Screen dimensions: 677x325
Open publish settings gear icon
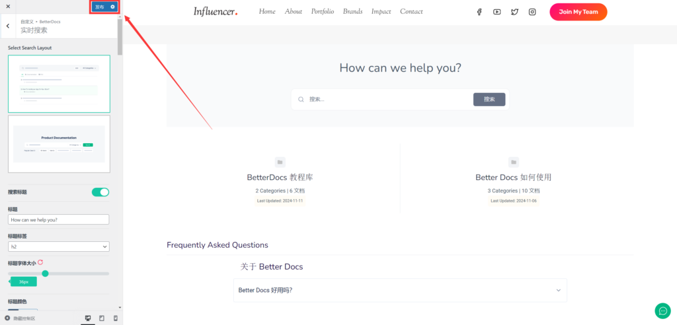112,7
